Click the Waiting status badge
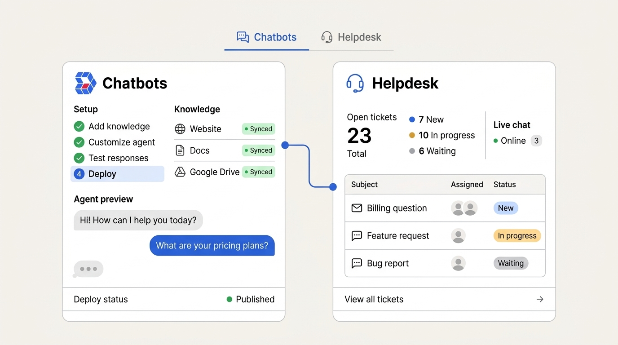This screenshot has width=618, height=345. (511, 263)
